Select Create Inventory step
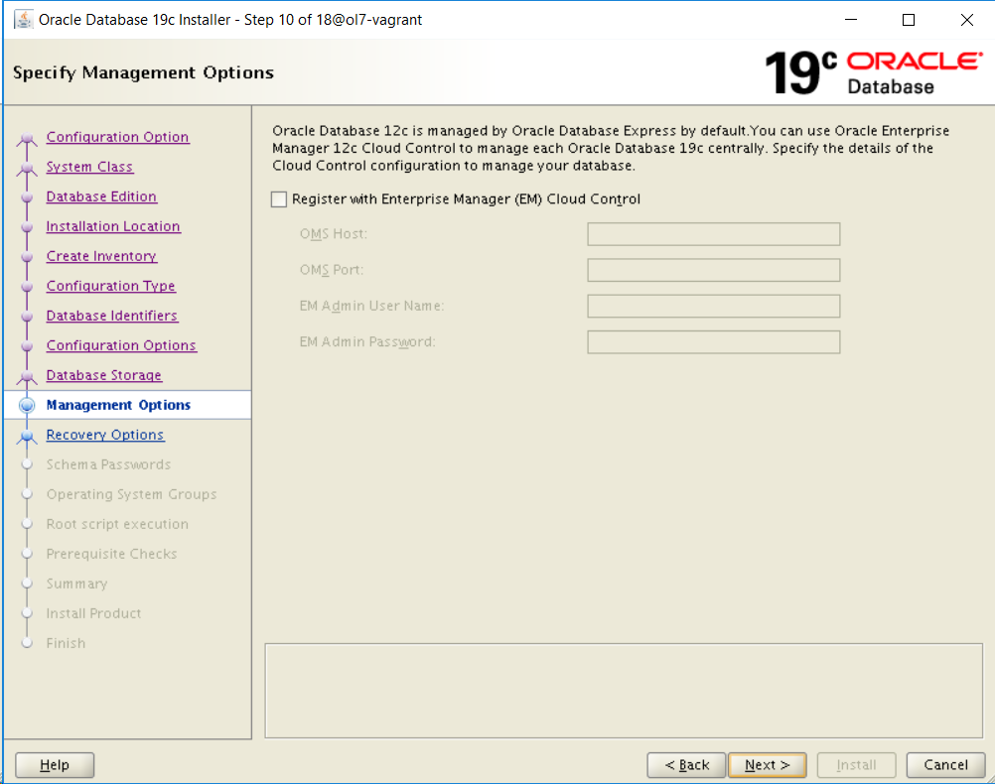The width and height of the screenshot is (995, 784). pos(101,256)
